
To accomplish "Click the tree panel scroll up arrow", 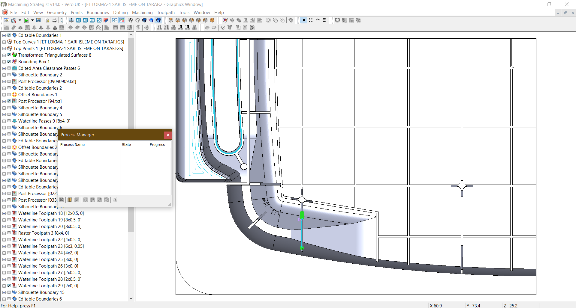I will click(131, 35).
